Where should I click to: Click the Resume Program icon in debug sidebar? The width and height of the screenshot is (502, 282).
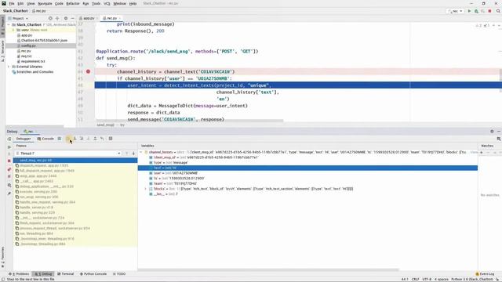(x=9, y=147)
